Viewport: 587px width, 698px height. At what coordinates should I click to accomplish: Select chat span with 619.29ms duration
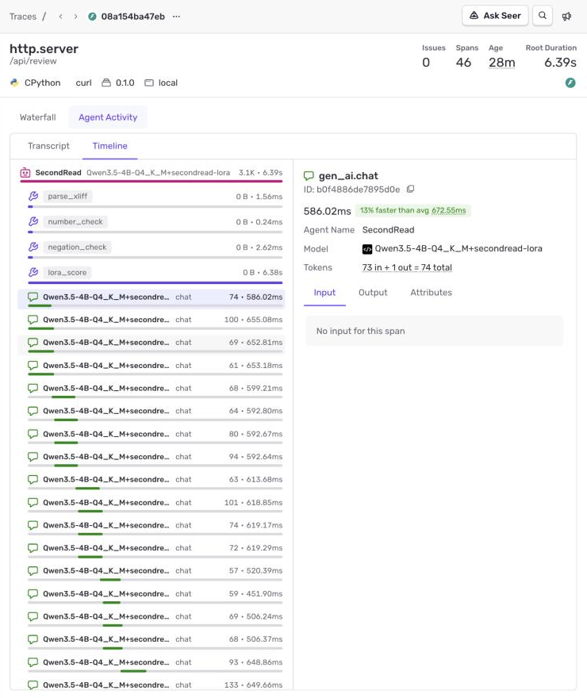tap(152, 550)
